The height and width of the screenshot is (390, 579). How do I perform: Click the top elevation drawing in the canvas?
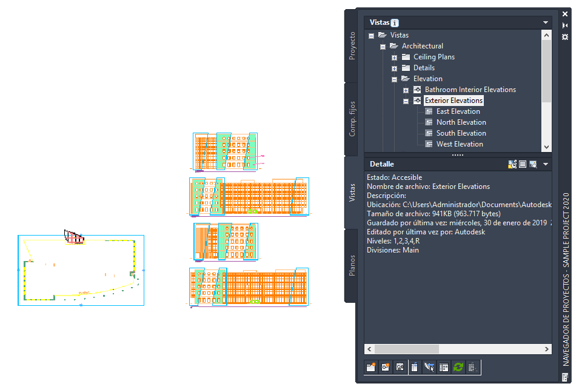(x=226, y=152)
